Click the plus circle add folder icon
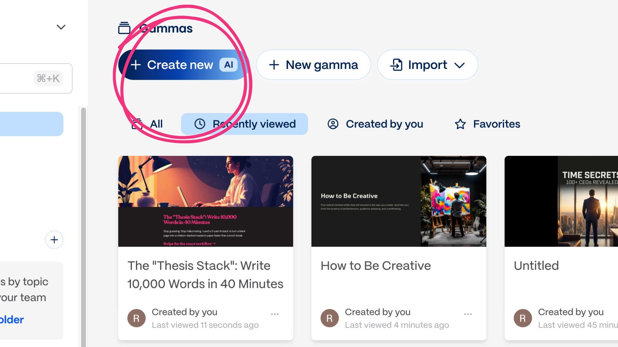 pos(54,240)
